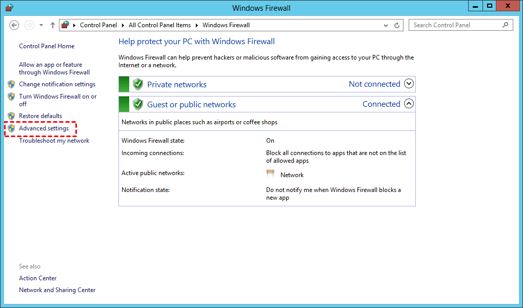Viewport: 523px width, 308px height.
Task: Click the Not connected status text
Action: [x=375, y=84]
